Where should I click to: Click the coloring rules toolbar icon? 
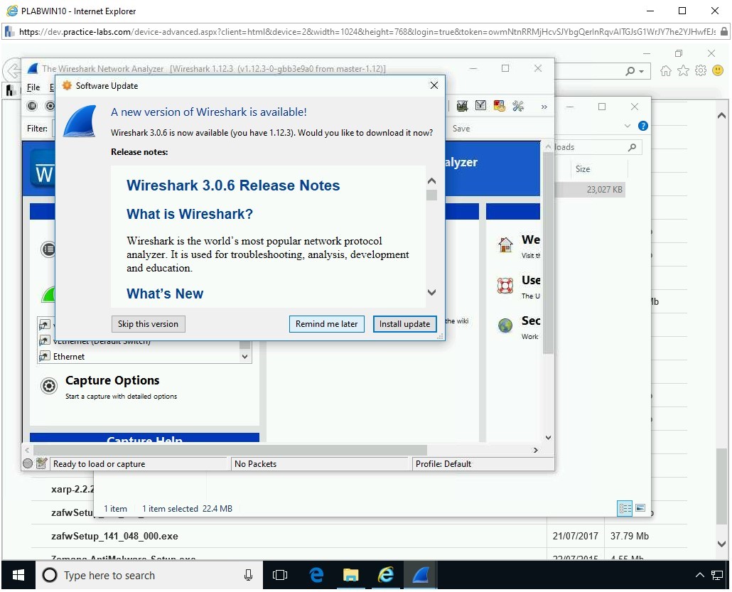pos(499,106)
